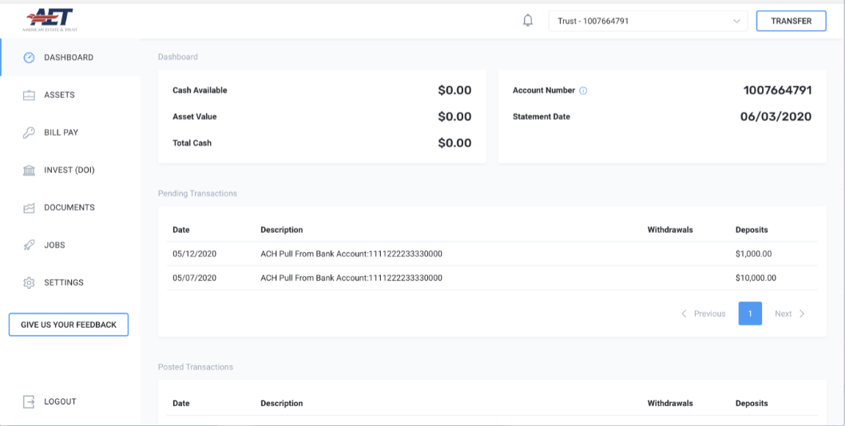Click the Invest bank building icon

[30, 170]
